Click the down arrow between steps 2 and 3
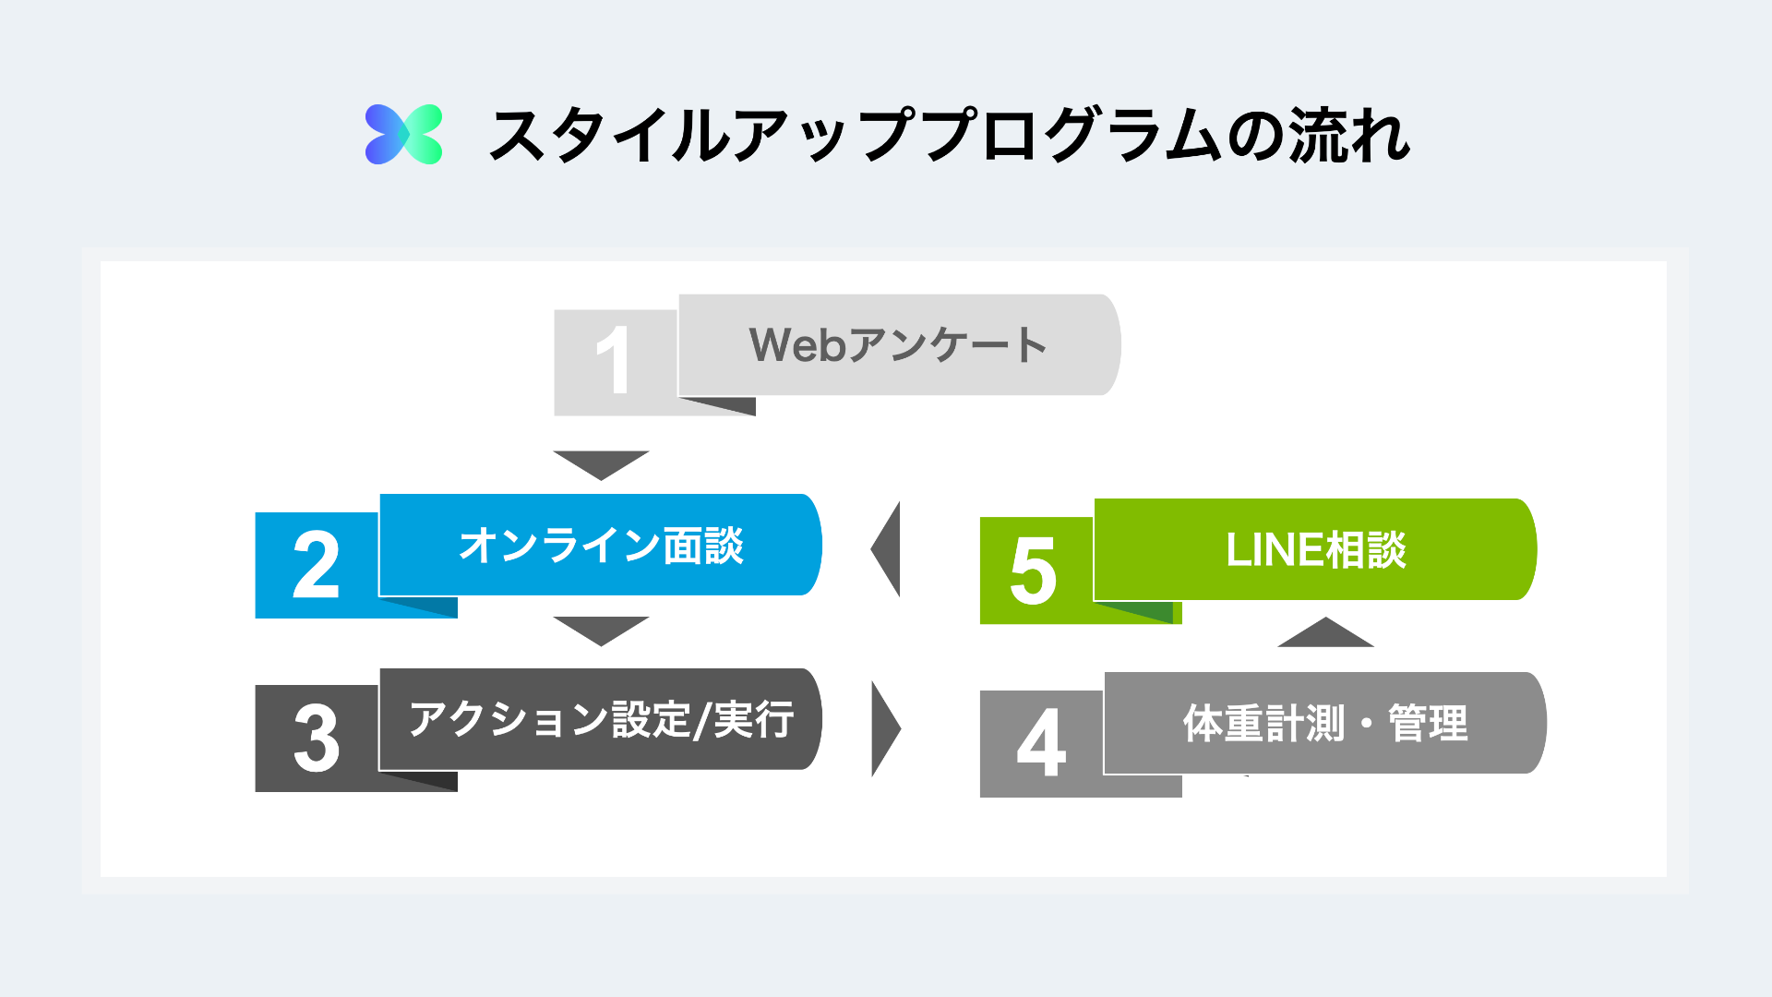This screenshot has width=1772, height=997. coord(601,630)
